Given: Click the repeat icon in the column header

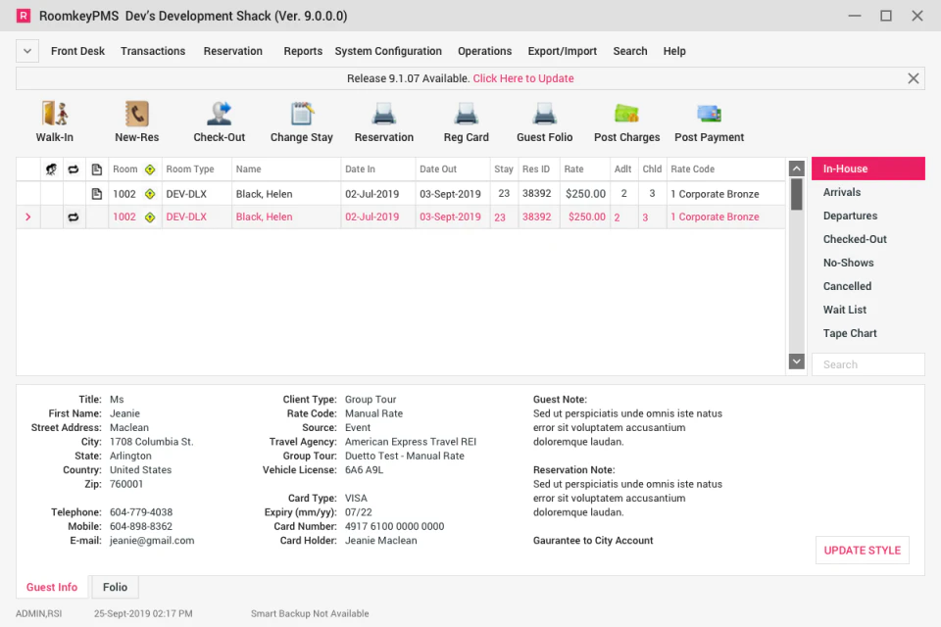Looking at the screenshot, I should [74, 169].
